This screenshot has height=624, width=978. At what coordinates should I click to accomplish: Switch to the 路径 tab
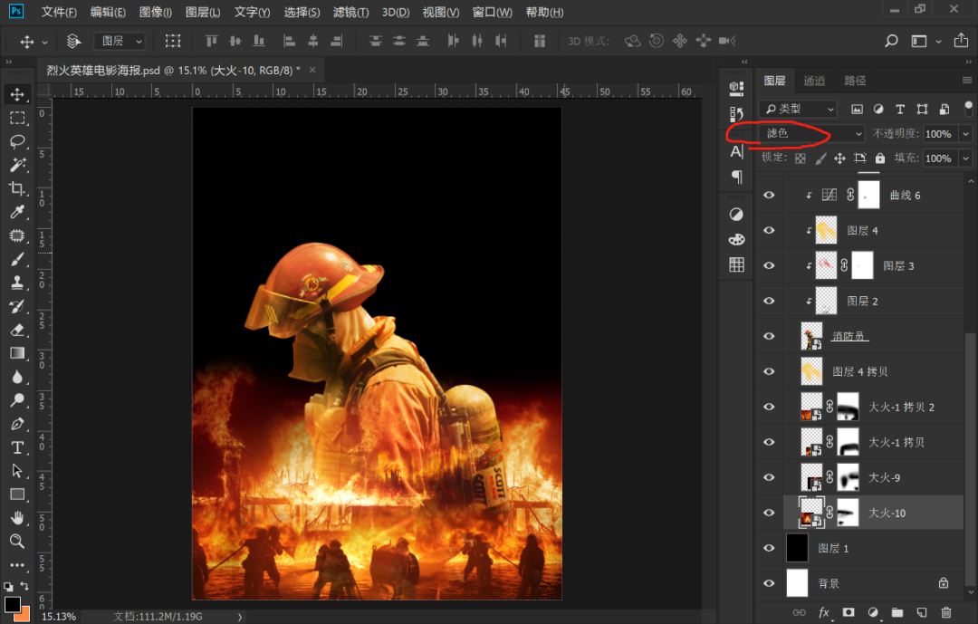pos(855,81)
